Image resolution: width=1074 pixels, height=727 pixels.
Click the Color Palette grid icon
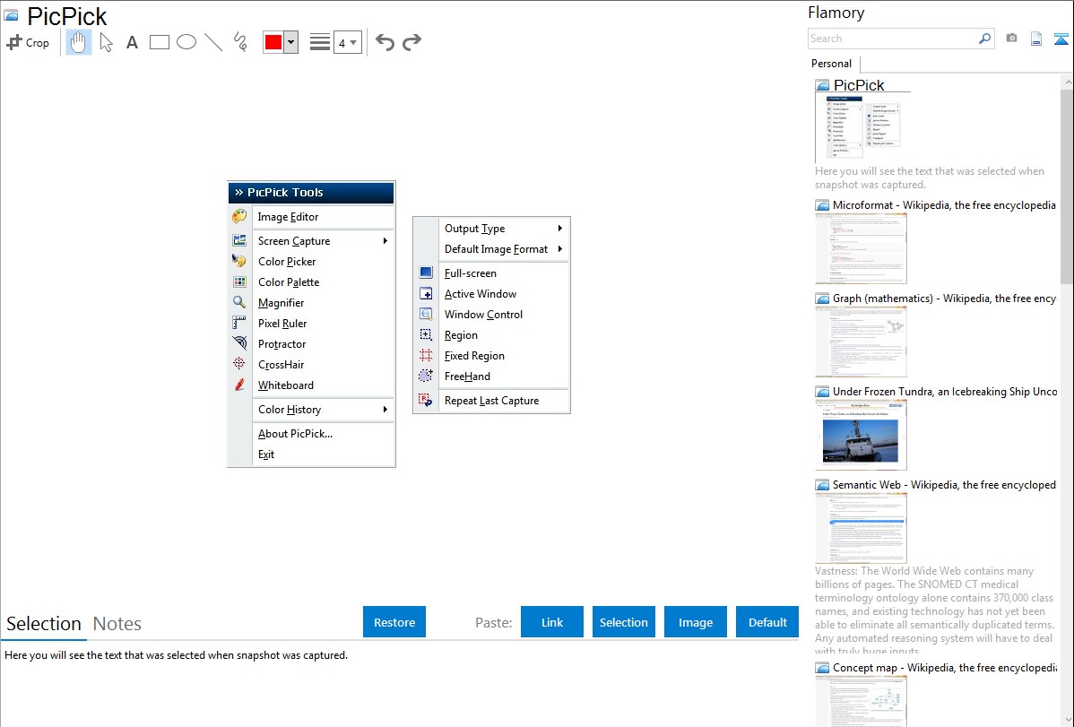[x=239, y=281]
